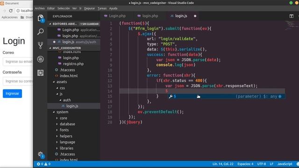Open the Ir menu
Image resolution: width=299 pixels, height=168 pixels.
pos(80,8)
